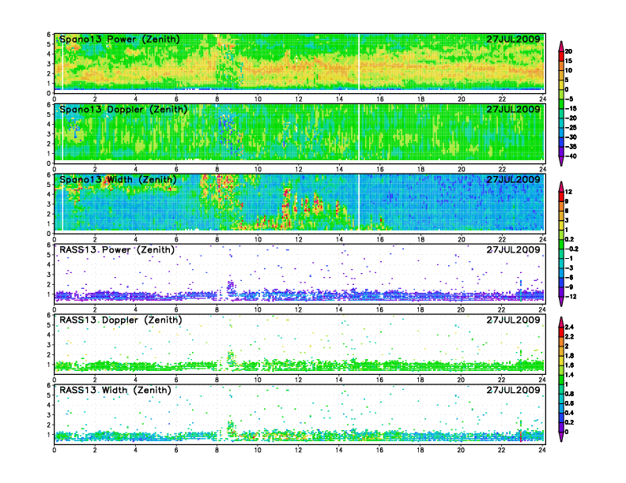
Task: Click the 'Spano13 Power (Zenith)' panel title
Action: pyautogui.click(x=119, y=39)
